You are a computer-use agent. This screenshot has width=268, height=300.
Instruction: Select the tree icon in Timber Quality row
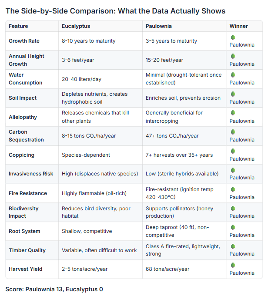pyautogui.click(x=233, y=246)
